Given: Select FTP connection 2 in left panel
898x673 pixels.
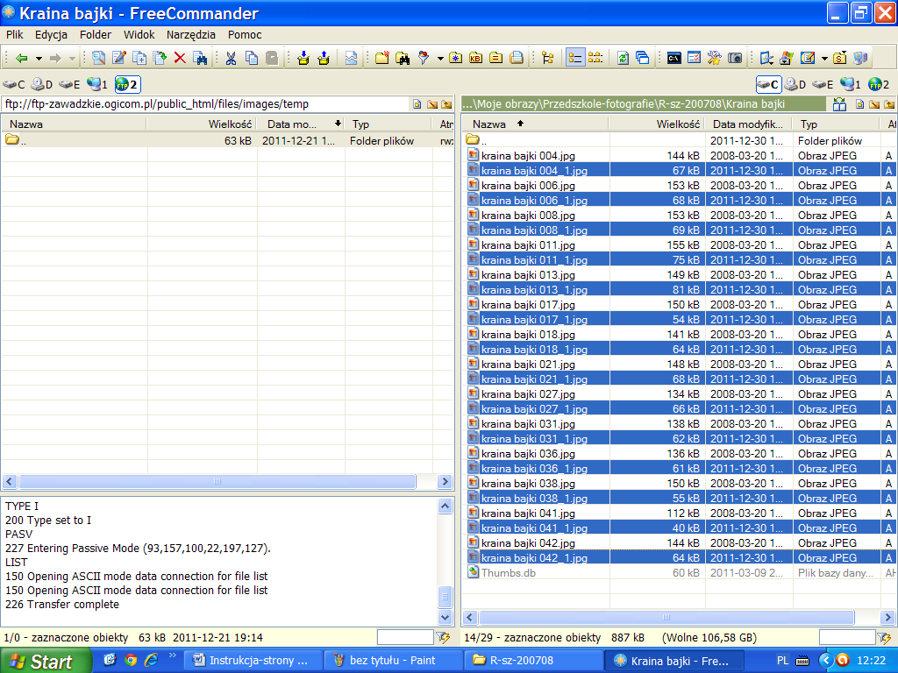Looking at the screenshot, I should (x=127, y=85).
